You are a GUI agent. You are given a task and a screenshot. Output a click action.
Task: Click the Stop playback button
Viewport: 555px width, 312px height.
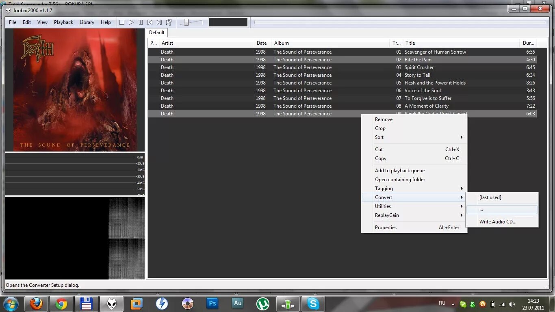122,22
